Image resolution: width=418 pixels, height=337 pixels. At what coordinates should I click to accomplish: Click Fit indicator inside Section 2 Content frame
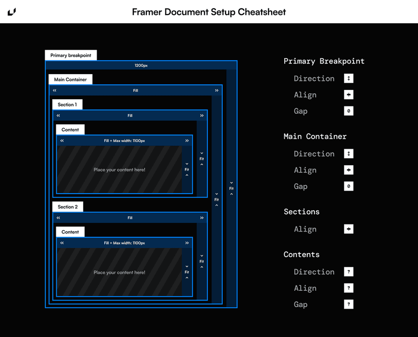click(187, 272)
